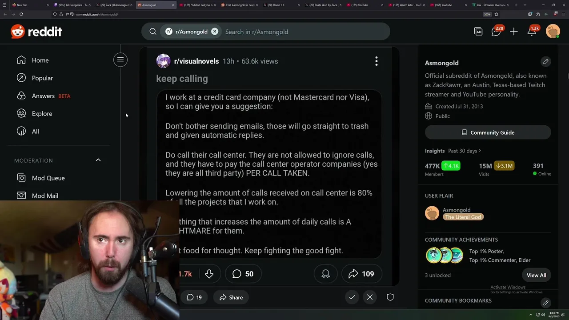Open Mod Queue in the sidebar
This screenshot has height=320, width=569.
[x=48, y=178]
